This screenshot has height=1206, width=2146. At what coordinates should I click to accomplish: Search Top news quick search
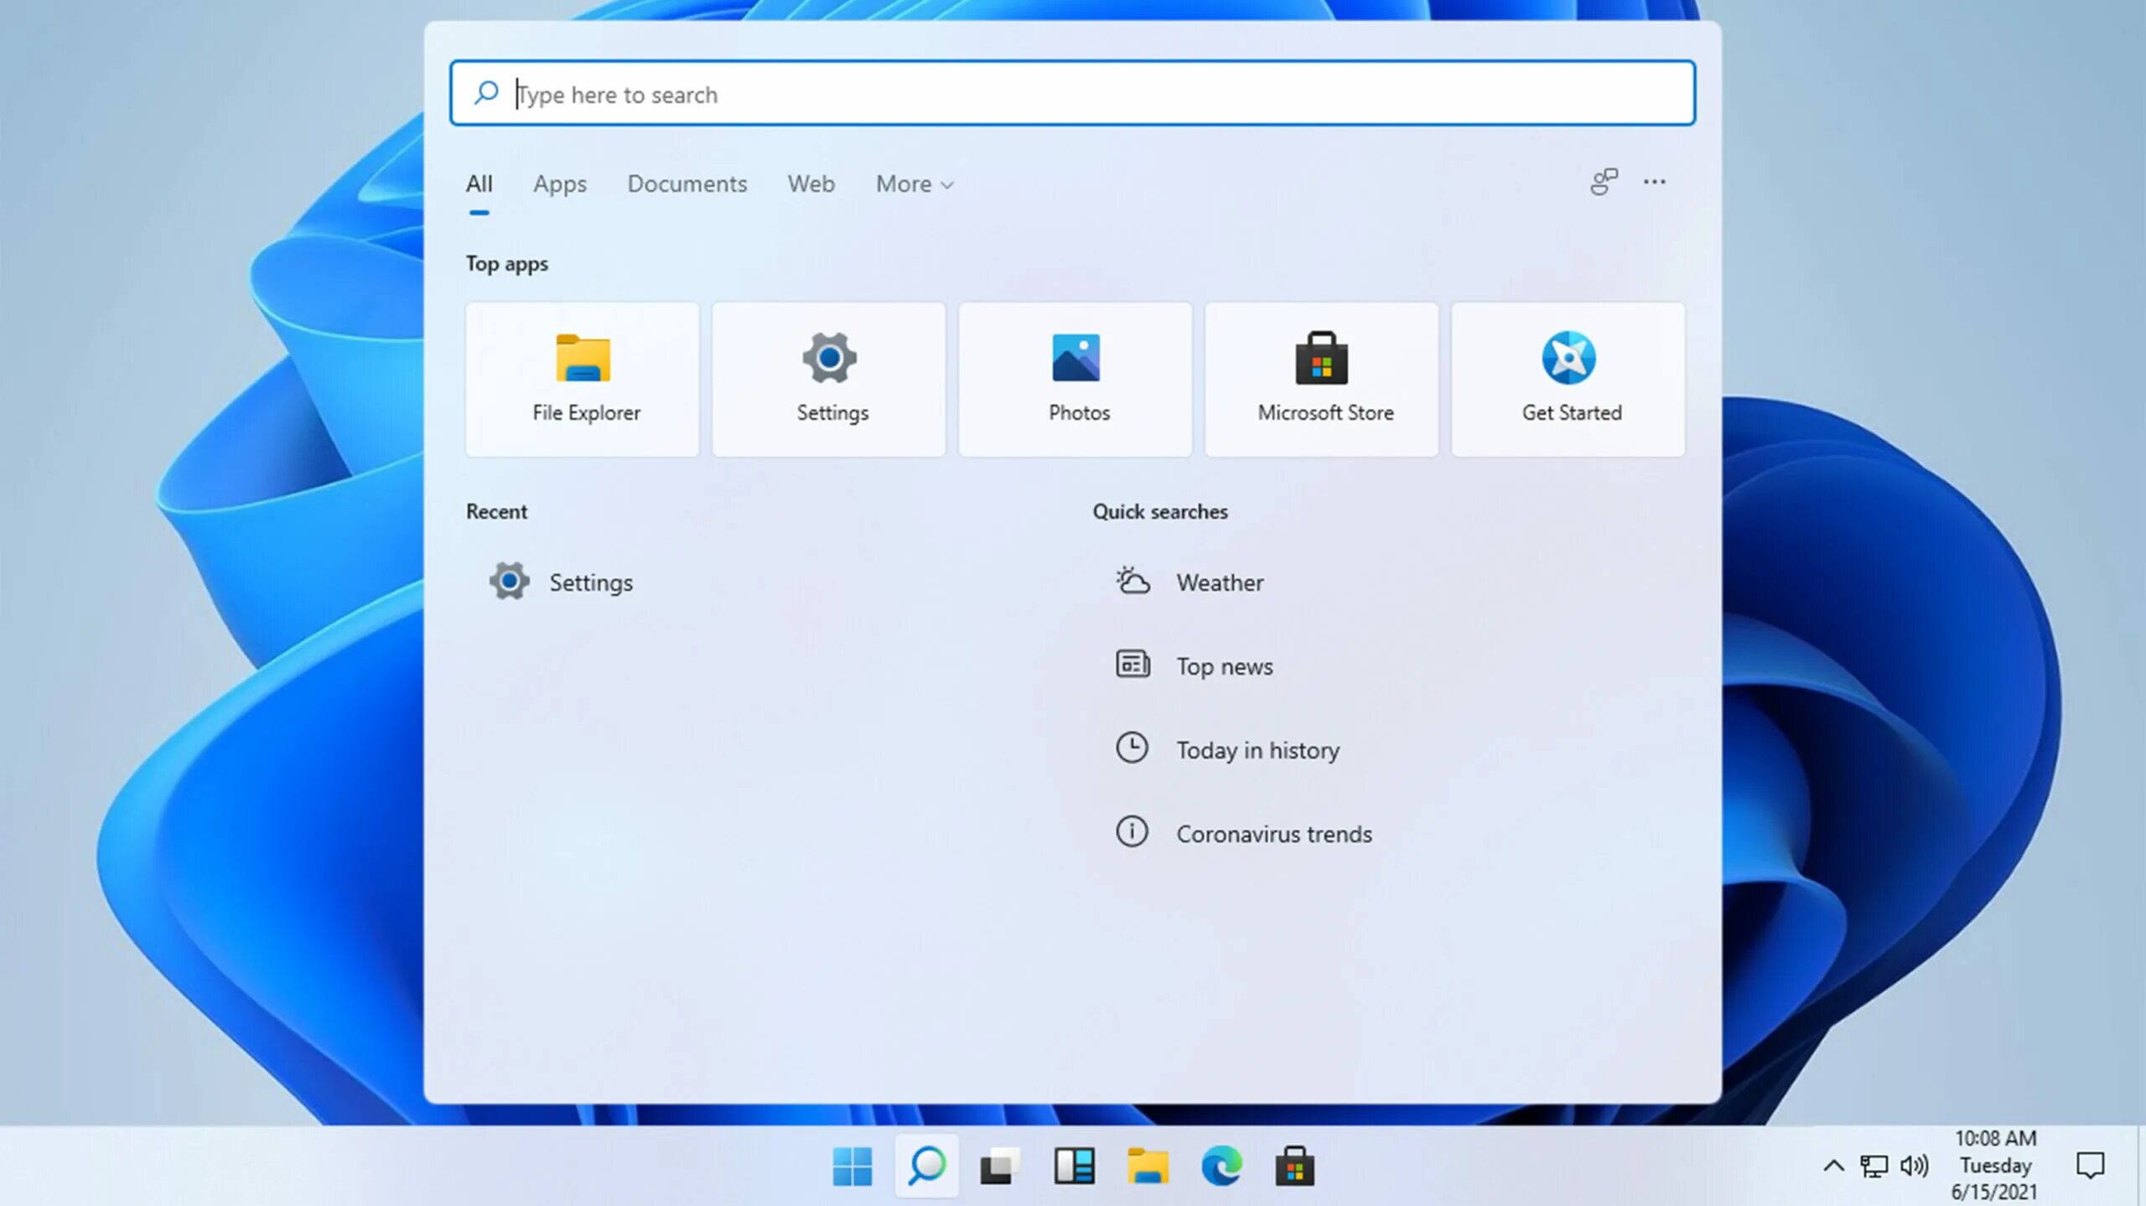[x=1223, y=666]
